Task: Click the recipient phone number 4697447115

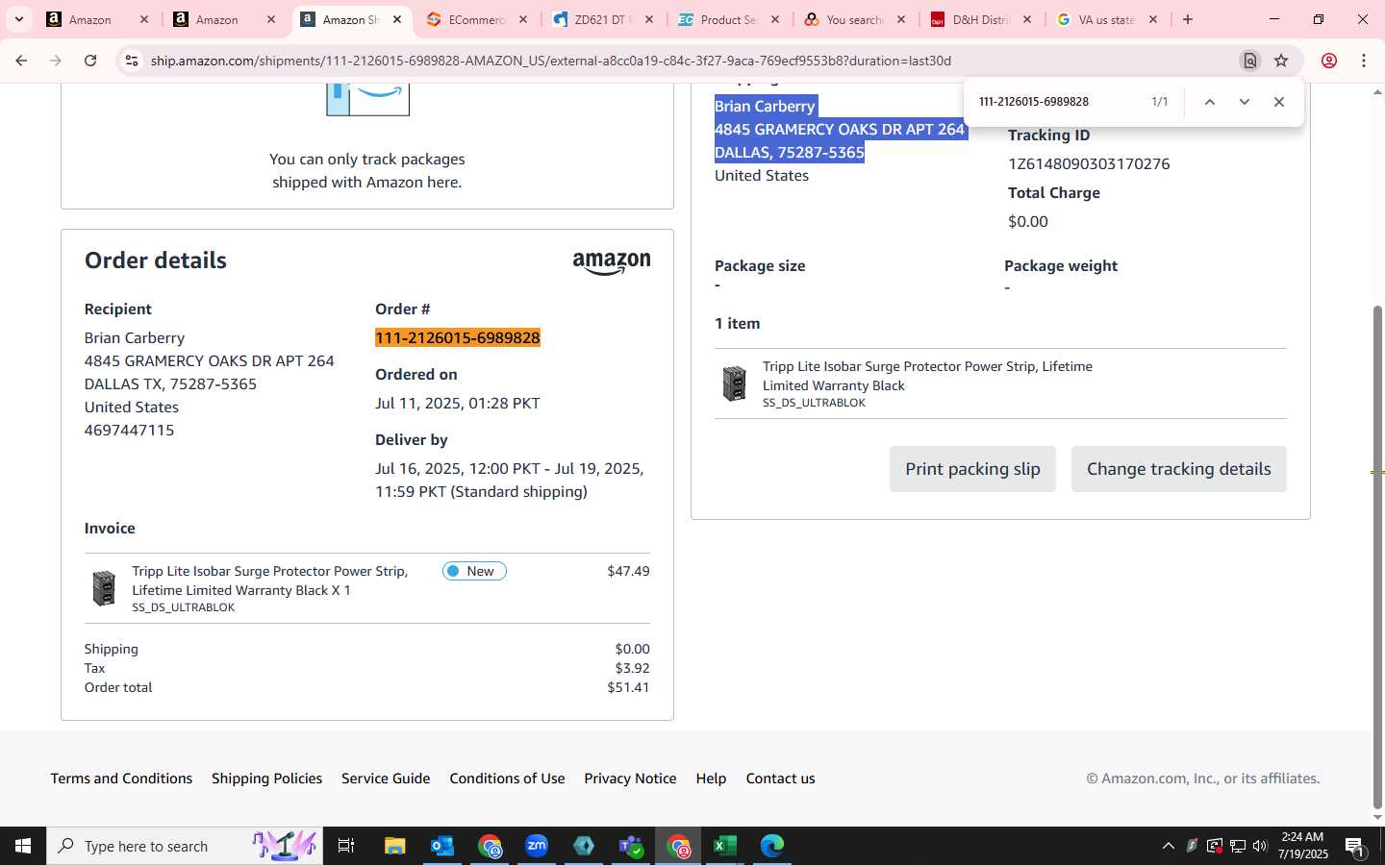Action: click(129, 430)
